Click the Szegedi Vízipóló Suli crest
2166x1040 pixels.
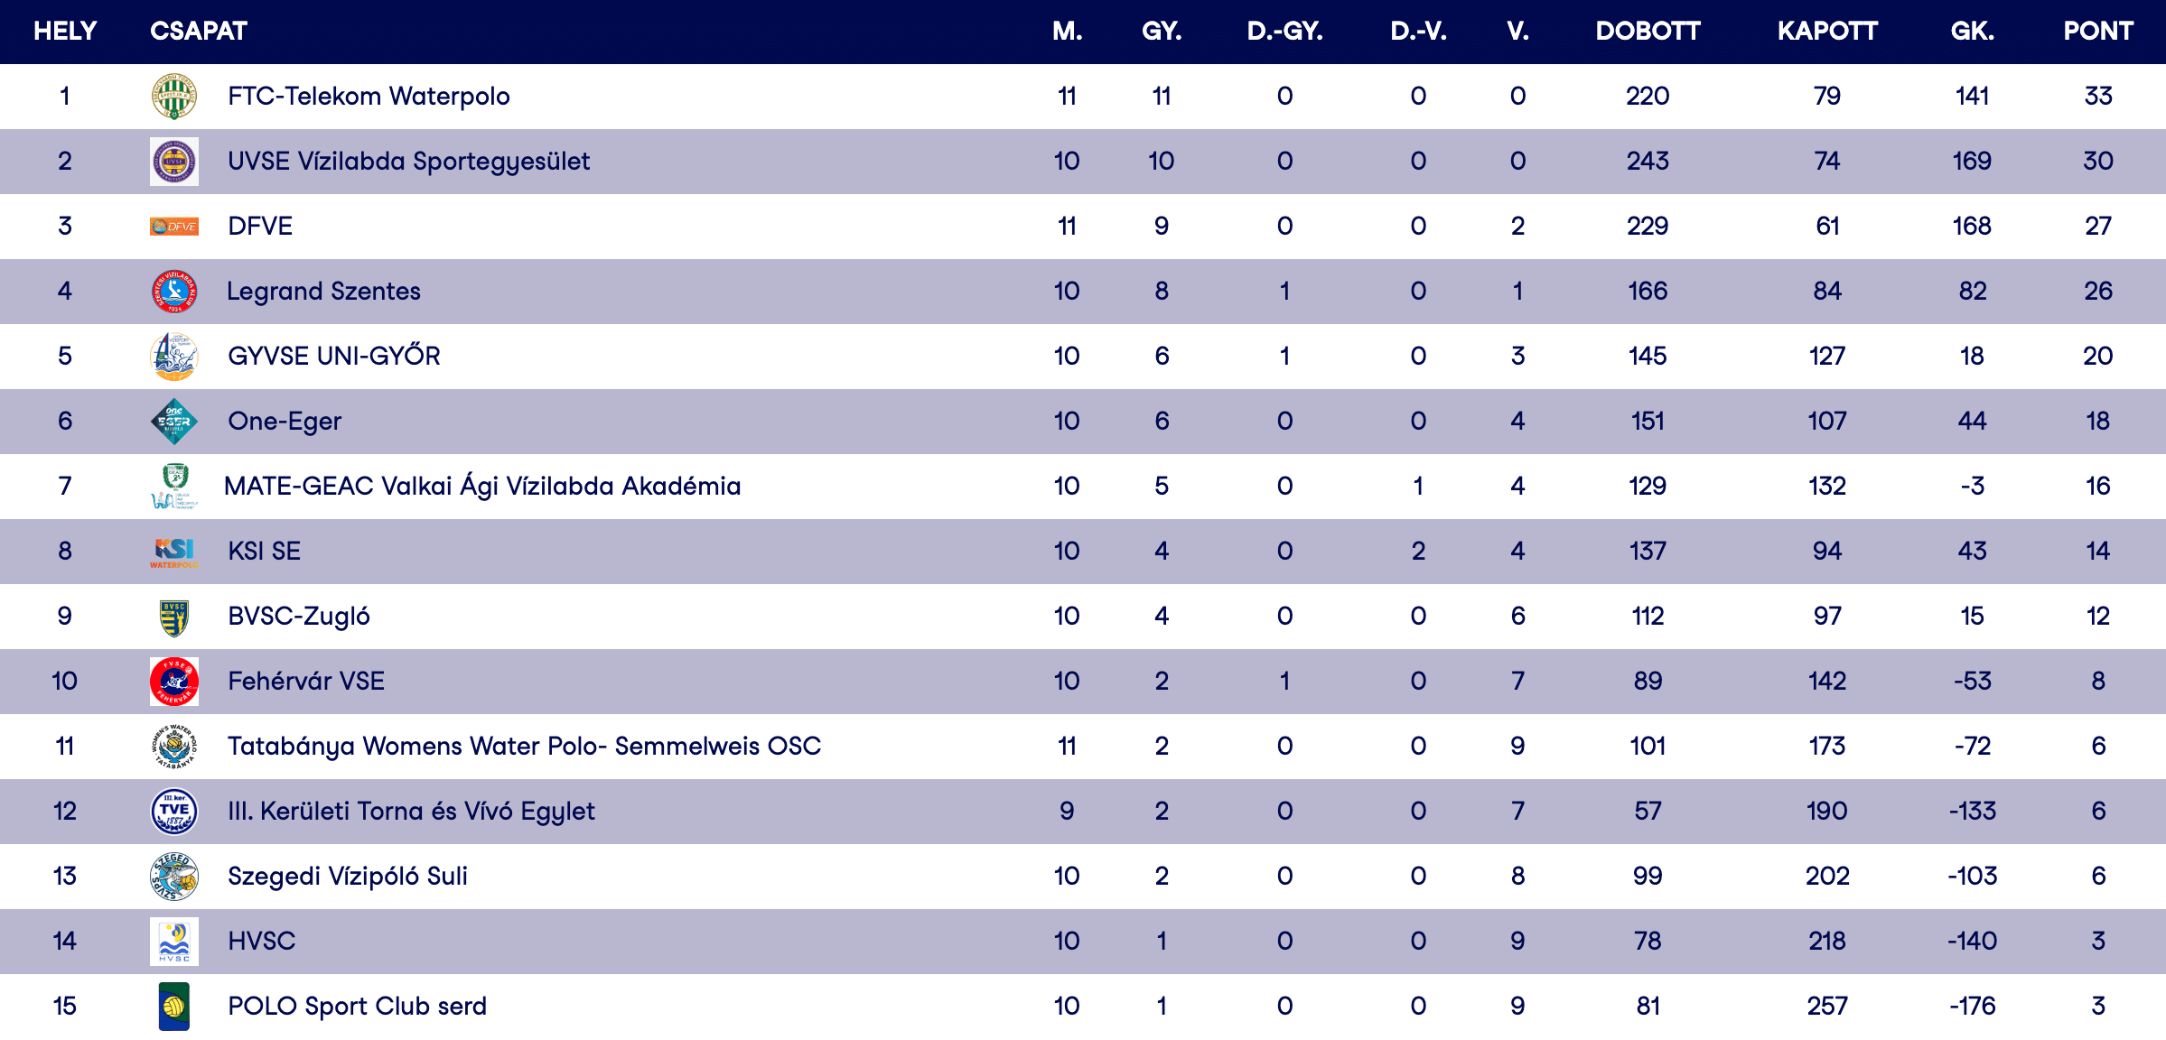(174, 877)
